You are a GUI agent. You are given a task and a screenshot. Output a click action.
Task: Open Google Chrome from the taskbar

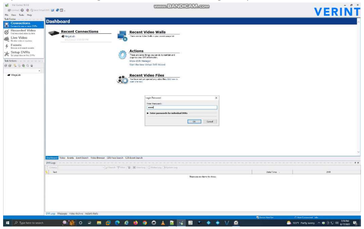click(145, 223)
